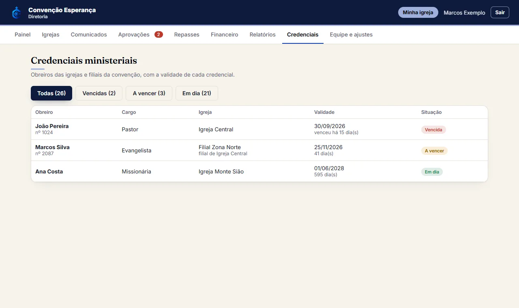Click the Credenciais ministeriais heading
Screen dimensions: 519x308
(84, 60)
